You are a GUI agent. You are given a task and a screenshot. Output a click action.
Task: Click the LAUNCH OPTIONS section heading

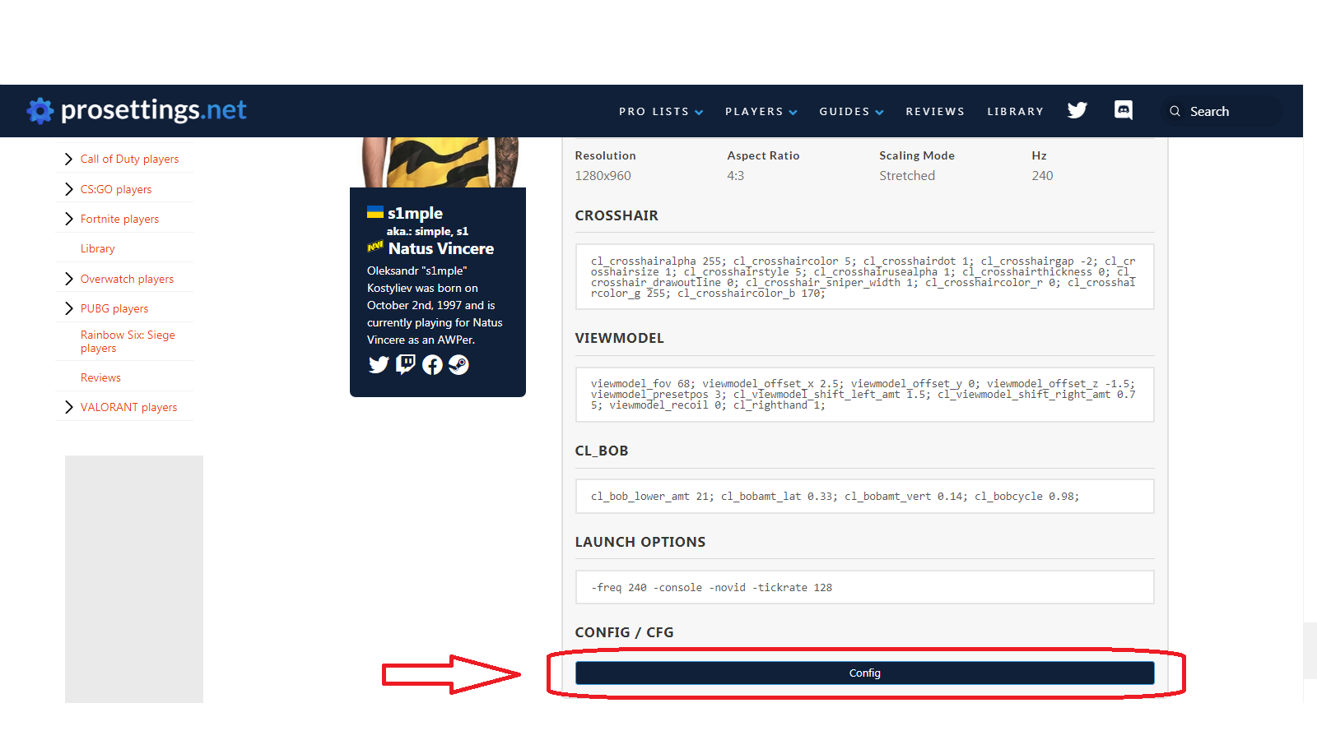(640, 542)
